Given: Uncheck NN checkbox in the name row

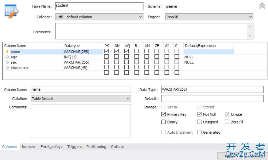Looking at the screenshot, I should tap(116, 51).
